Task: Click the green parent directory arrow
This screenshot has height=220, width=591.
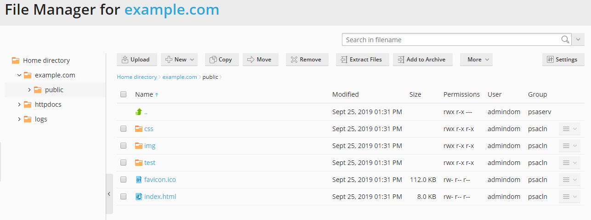Action: 139,112
